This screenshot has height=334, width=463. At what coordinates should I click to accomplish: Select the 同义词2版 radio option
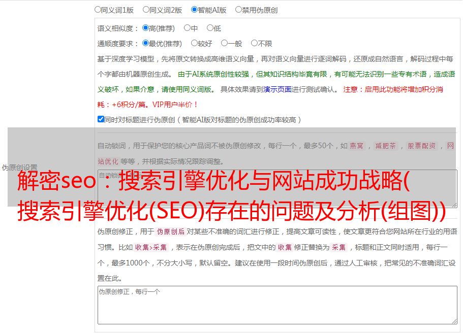coord(146,10)
